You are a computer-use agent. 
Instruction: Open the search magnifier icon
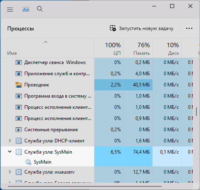(x=40, y=9)
